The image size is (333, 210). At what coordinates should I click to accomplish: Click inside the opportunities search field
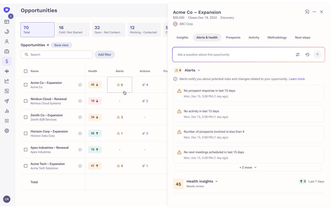coord(56,54)
